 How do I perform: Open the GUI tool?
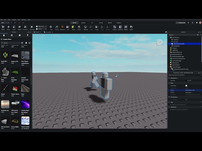68,28
